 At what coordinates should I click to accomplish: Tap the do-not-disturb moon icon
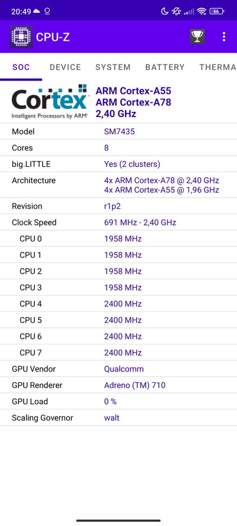(x=165, y=11)
